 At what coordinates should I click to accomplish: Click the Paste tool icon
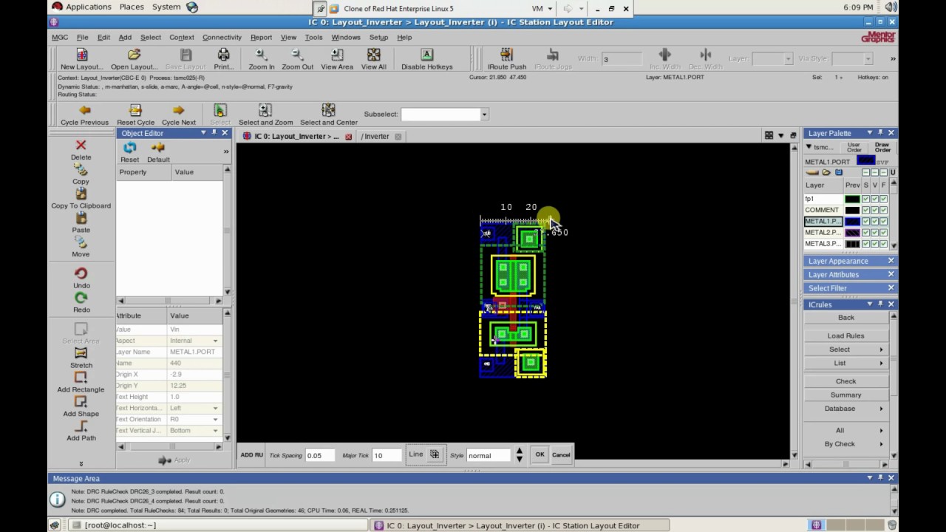(x=81, y=218)
